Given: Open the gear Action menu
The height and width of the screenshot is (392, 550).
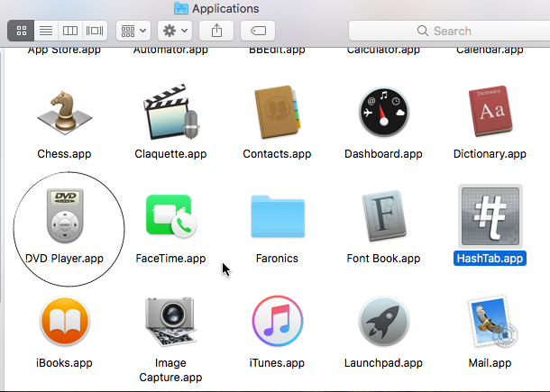Looking at the screenshot, I should (x=175, y=31).
